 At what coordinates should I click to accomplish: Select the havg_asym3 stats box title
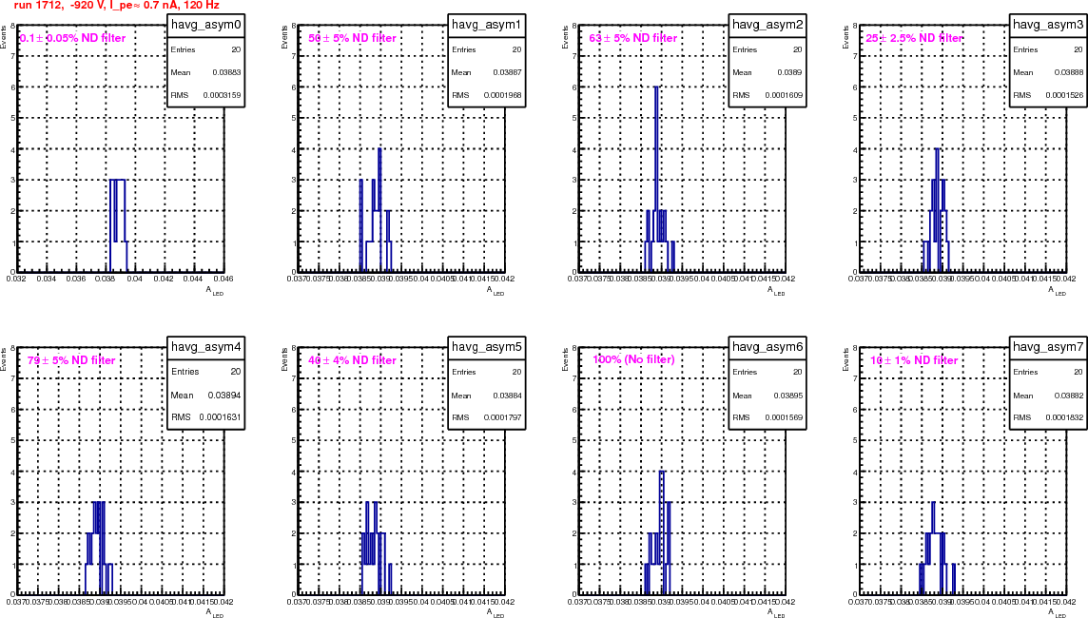pos(1047,25)
